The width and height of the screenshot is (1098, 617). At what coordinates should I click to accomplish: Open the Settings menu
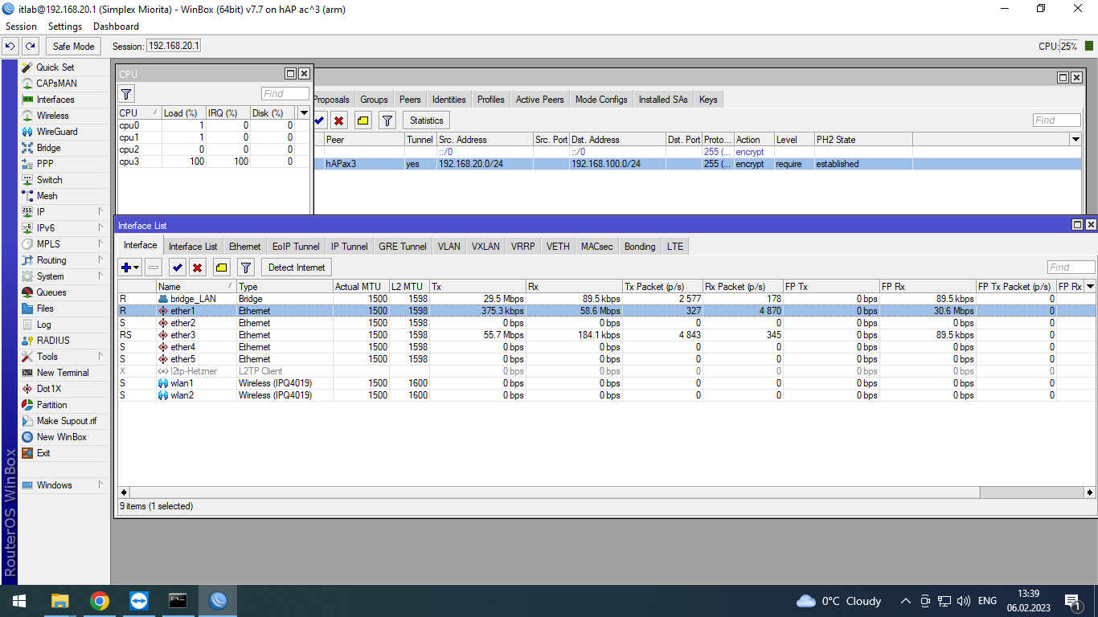65,27
